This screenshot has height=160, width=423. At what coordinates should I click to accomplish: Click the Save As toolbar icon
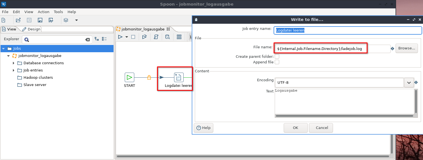click(51, 20)
